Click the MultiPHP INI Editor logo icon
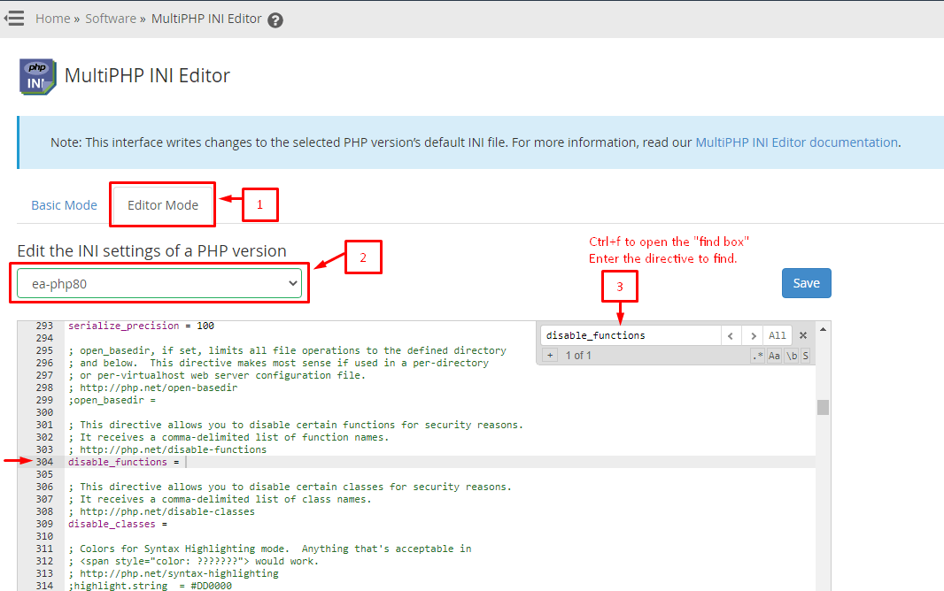944x591 pixels. 37,76
